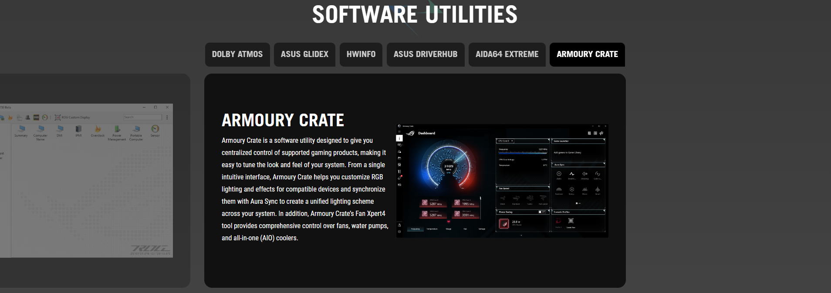Pick the Starry night Aura Sync effect
831x293 pixels.
click(x=572, y=190)
